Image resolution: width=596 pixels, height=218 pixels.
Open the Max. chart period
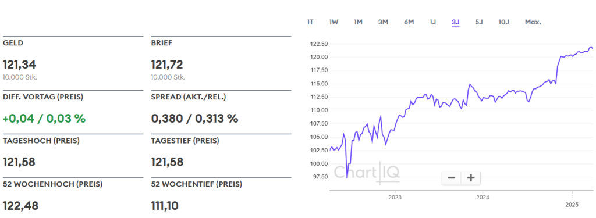point(533,22)
